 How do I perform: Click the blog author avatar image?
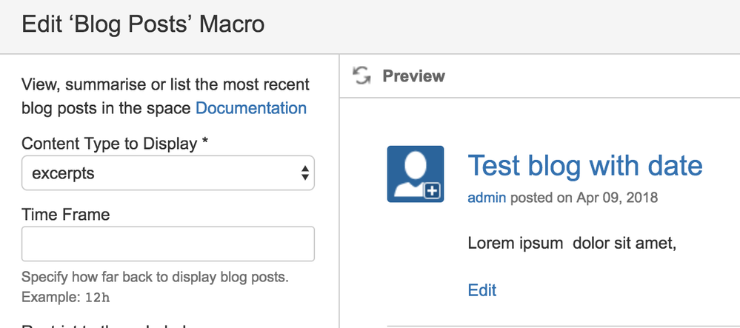(415, 174)
